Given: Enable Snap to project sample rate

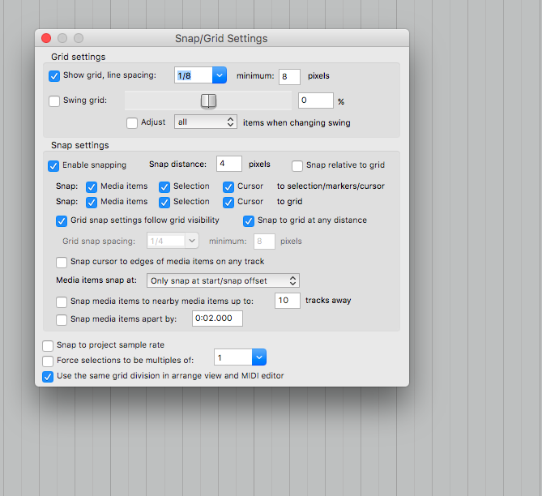Looking at the screenshot, I should pyautogui.click(x=48, y=345).
